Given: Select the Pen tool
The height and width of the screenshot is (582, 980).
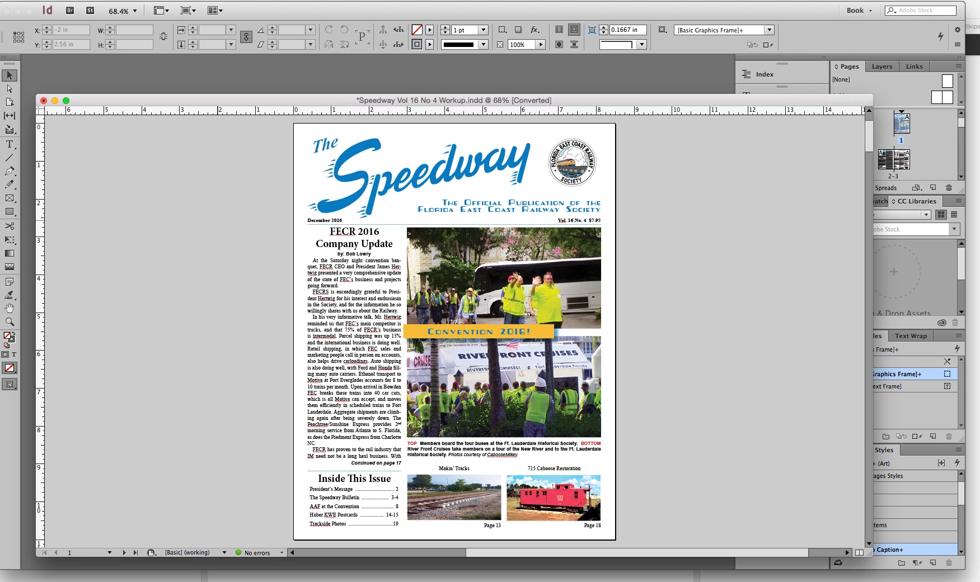Looking at the screenshot, I should coord(10,171).
